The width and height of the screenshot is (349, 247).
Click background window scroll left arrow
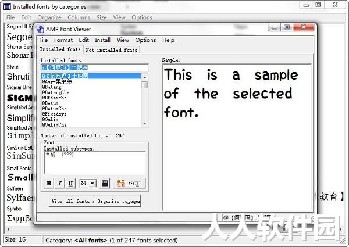click(8, 229)
